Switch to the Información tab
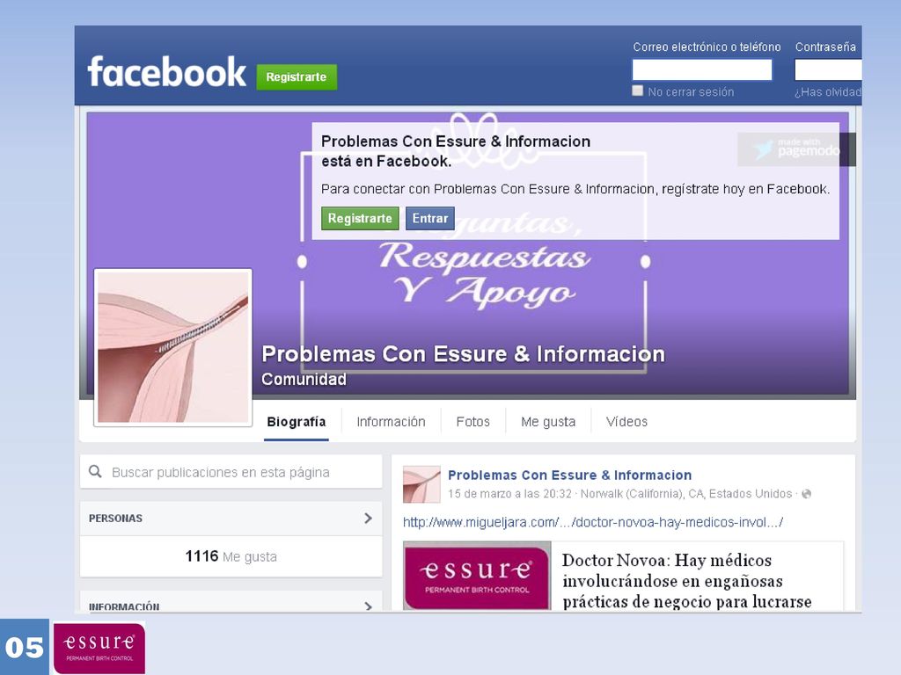This screenshot has height=675, width=901. pyautogui.click(x=391, y=422)
